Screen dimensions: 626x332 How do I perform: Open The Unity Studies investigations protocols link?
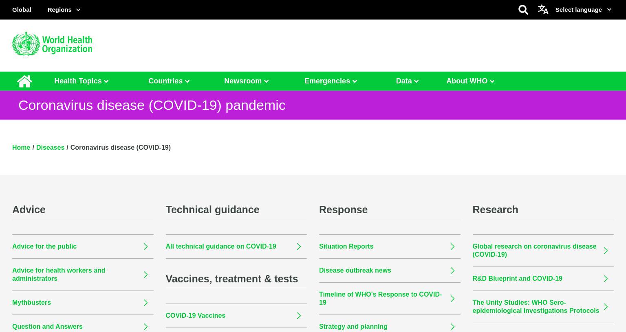536,306
